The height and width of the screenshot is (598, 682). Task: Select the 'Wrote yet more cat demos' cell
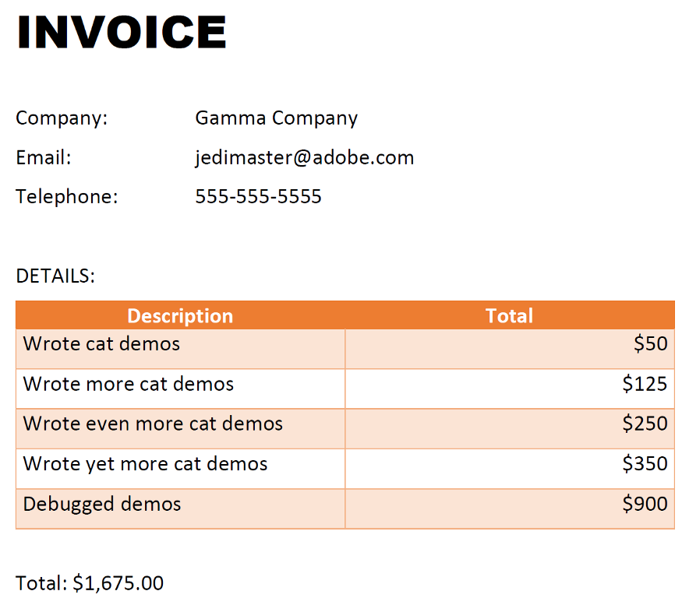pos(145,465)
